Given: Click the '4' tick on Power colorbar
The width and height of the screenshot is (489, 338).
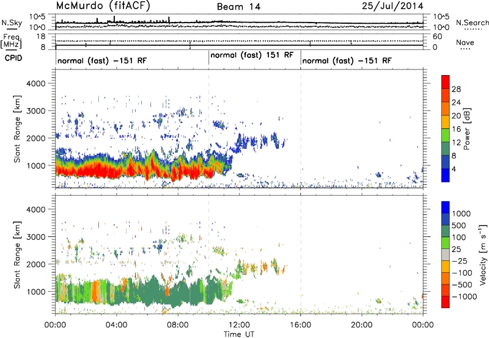Looking at the screenshot, I should [454, 169].
